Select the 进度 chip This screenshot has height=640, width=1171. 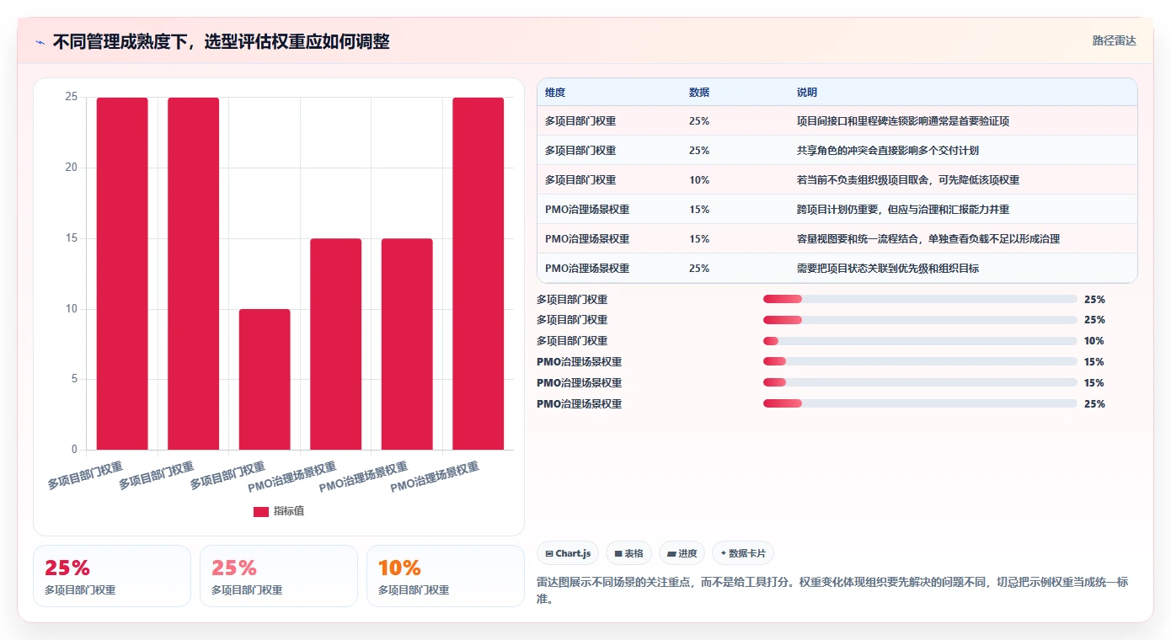click(682, 553)
